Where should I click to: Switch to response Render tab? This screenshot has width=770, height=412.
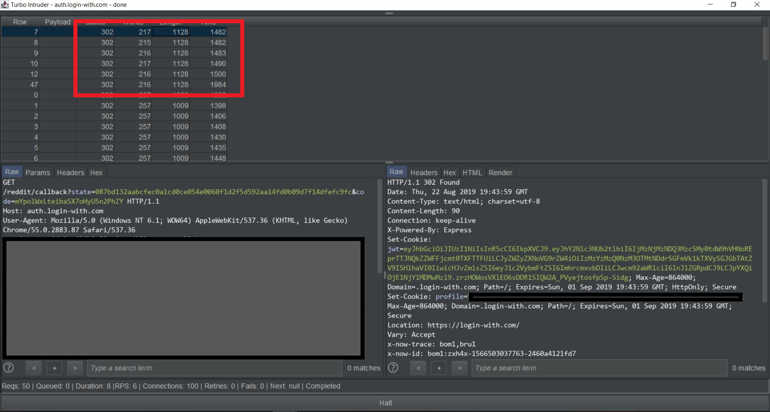(500, 173)
